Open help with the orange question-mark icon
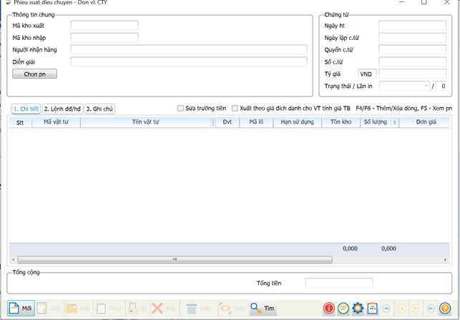 pos(445,309)
